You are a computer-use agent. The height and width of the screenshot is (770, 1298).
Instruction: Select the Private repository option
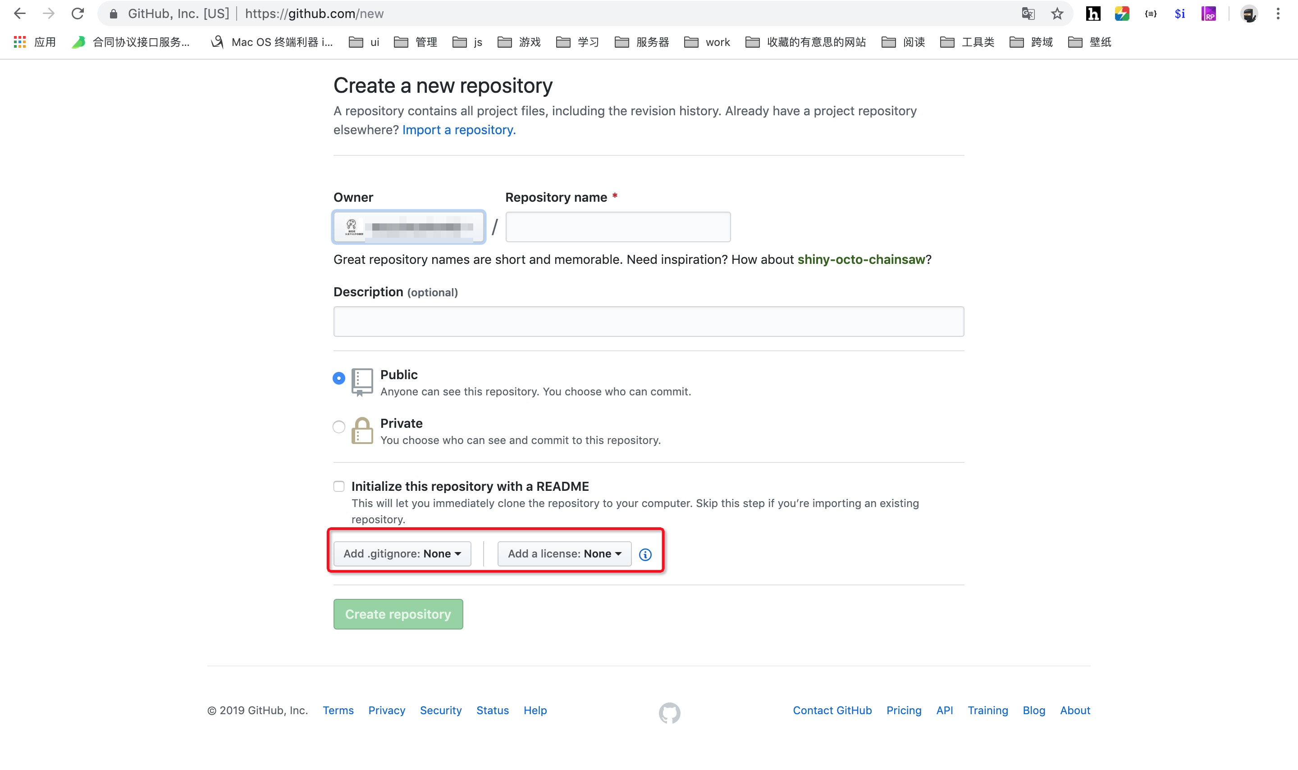click(338, 427)
